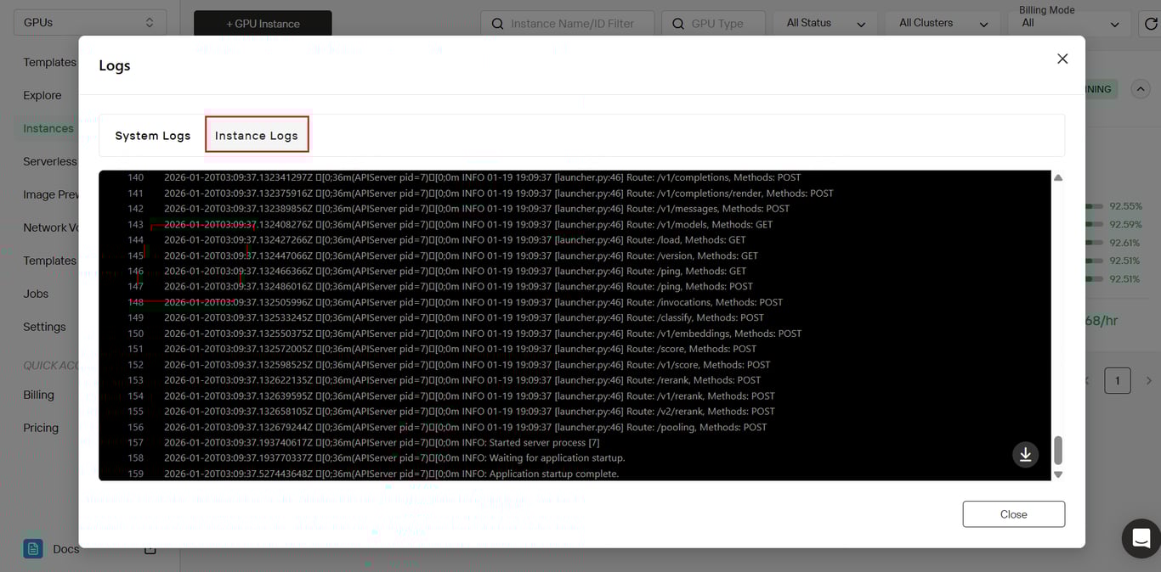Click log line 158 Waiting for application startup
Viewport: 1161px width, 572px height.
coord(394,457)
